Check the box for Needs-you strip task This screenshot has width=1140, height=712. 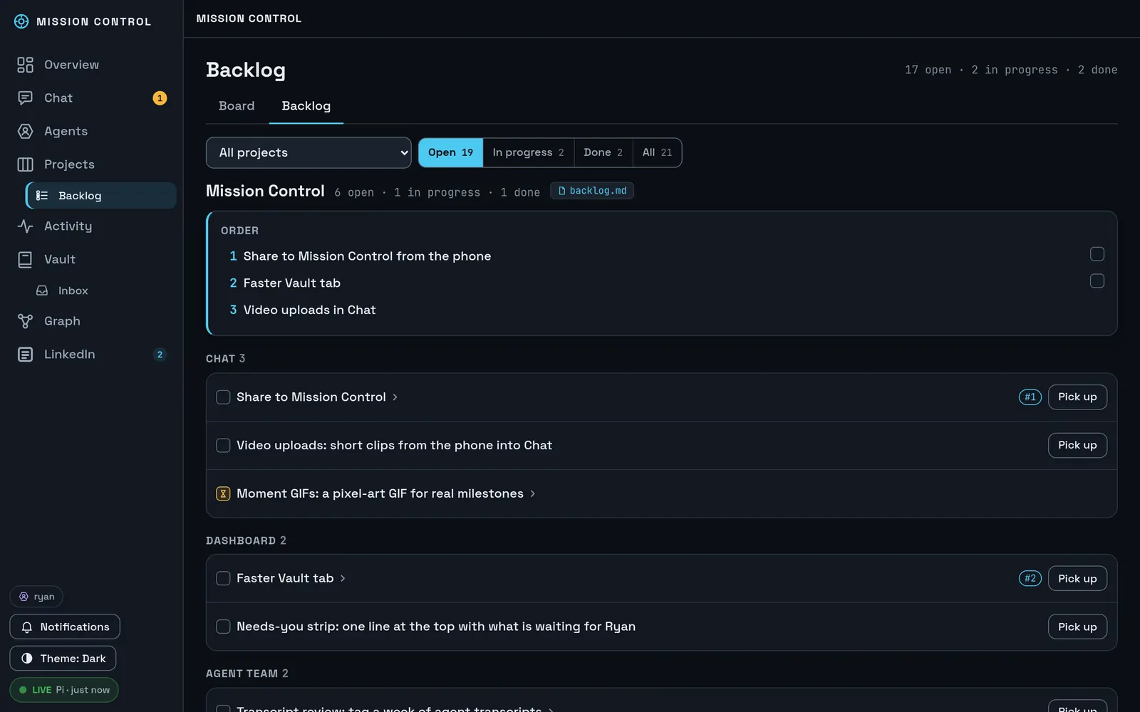pyautogui.click(x=223, y=627)
